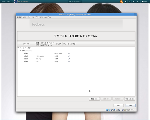150x120 pixels.
Task: Click the 500 size cell for sda2
Action: click(38, 56)
